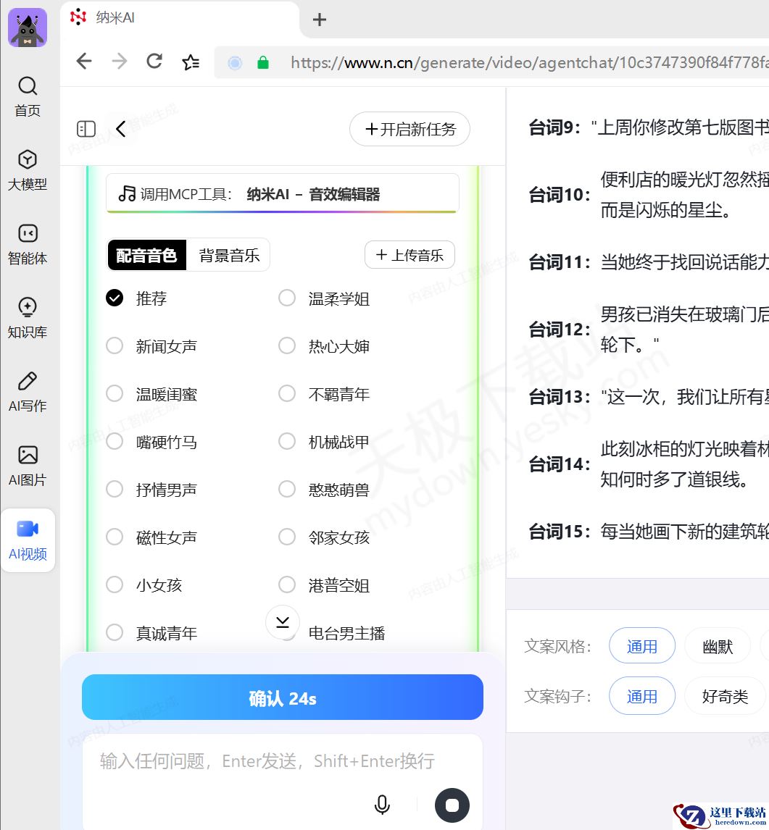Open the 大模型 sidebar icon
Viewport: 769px width, 830px height.
pos(28,159)
